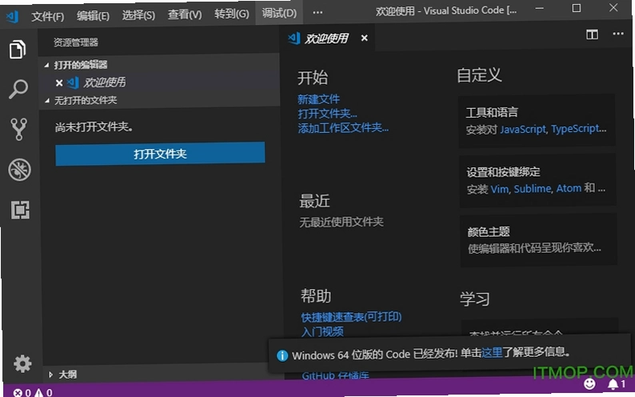Click 这里 link in the notification

492,353
